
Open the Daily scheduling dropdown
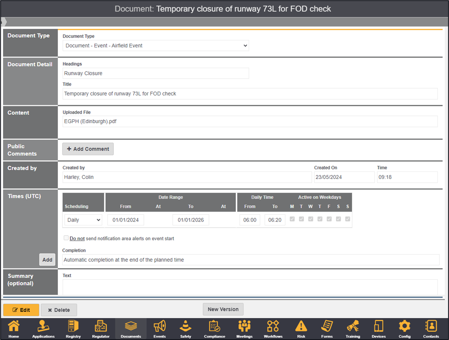click(83, 220)
